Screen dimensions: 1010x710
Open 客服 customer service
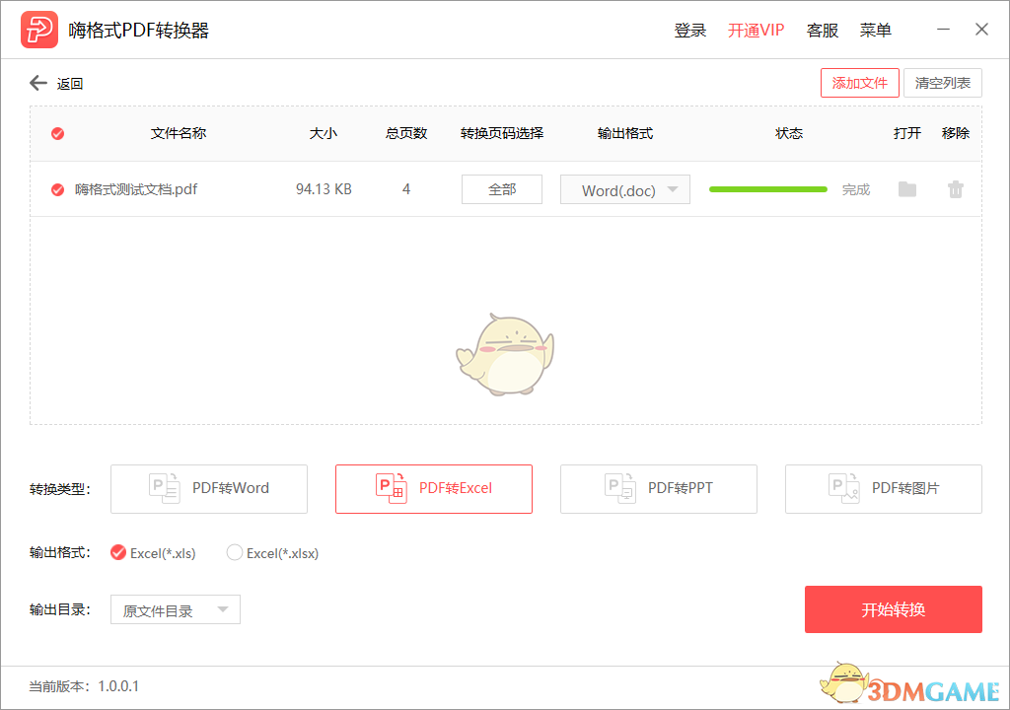click(822, 31)
